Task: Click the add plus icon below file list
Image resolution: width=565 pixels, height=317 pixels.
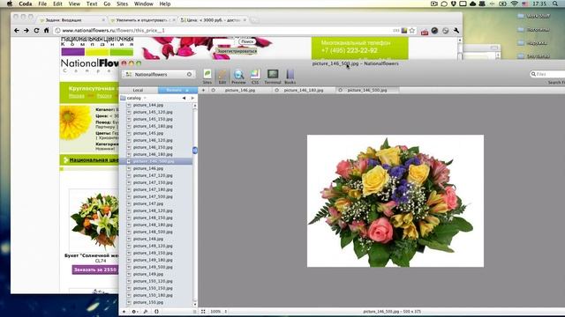Action: 124,312
